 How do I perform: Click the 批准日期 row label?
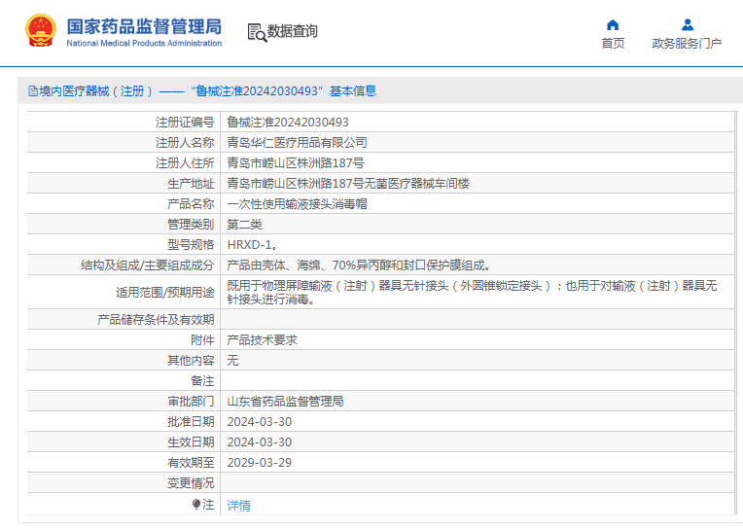191,421
